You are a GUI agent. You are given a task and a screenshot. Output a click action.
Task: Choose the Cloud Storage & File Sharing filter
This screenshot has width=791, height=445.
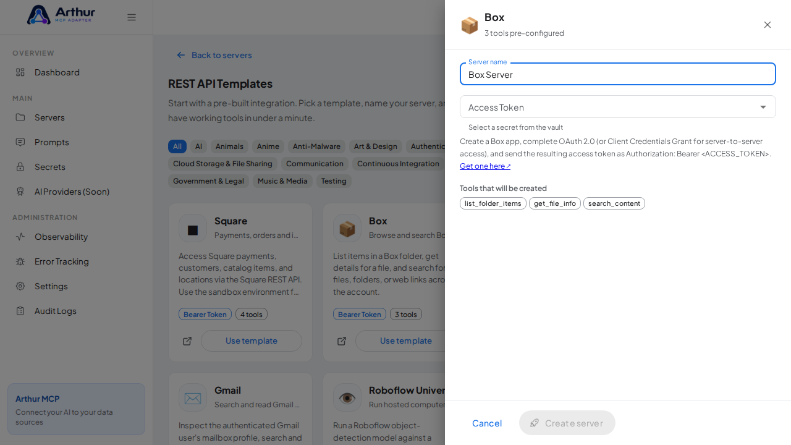222,164
